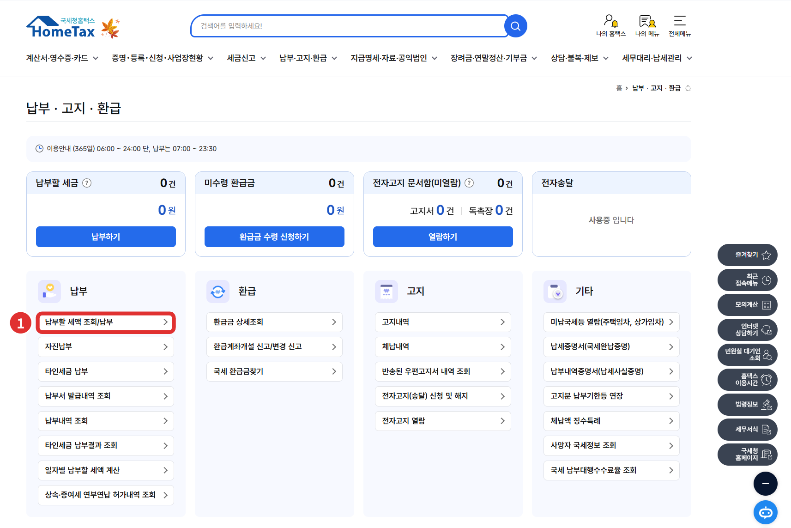Open 환급금 상세조회 link
The width and height of the screenshot is (791, 528).
pos(274,322)
